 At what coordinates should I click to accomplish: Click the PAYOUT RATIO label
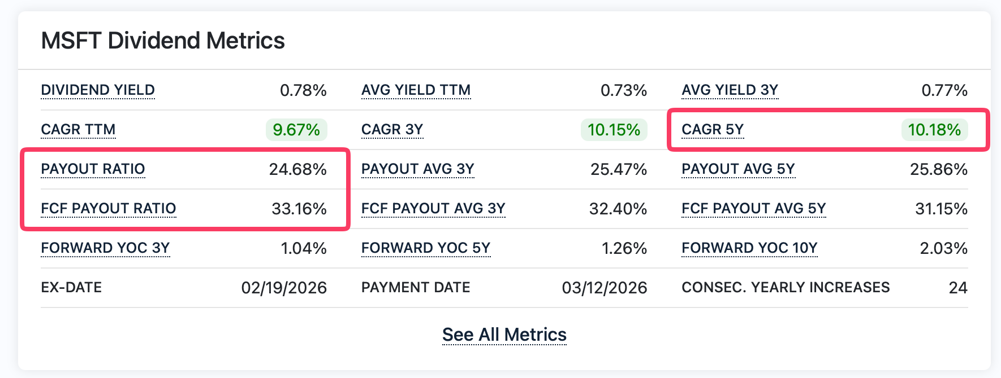click(93, 169)
